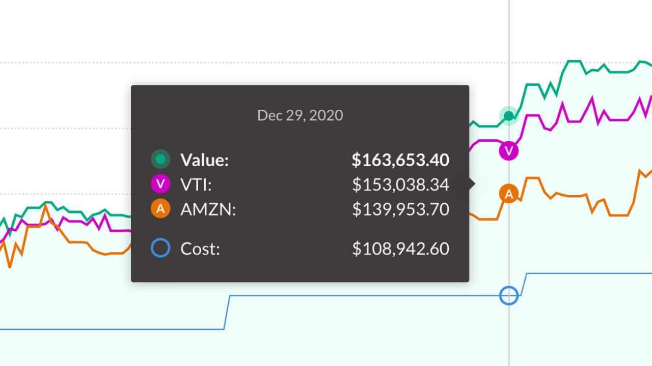Select the bold "Value:" label
This screenshot has height=366, width=652.
tap(205, 160)
